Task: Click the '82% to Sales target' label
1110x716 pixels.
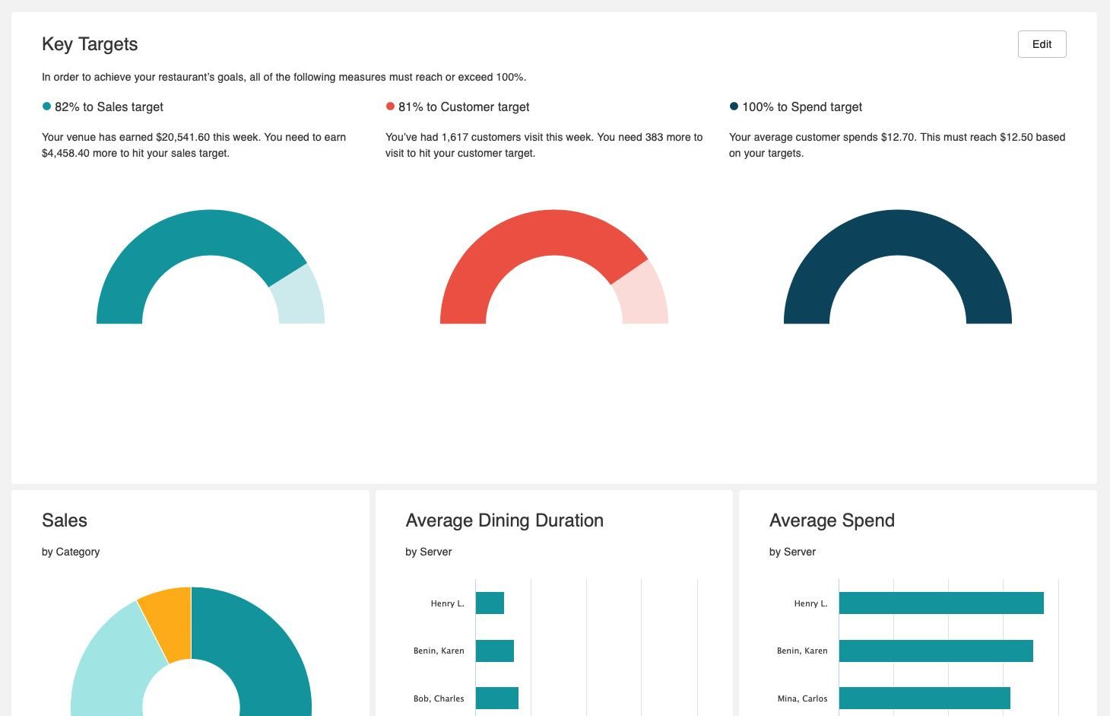Action: point(109,107)
